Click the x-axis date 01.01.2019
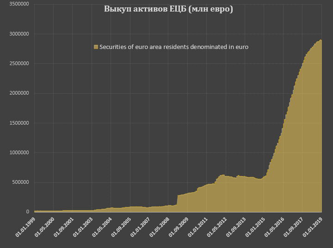This screenshot has height=248, width=333. click(x=312, y=227)
